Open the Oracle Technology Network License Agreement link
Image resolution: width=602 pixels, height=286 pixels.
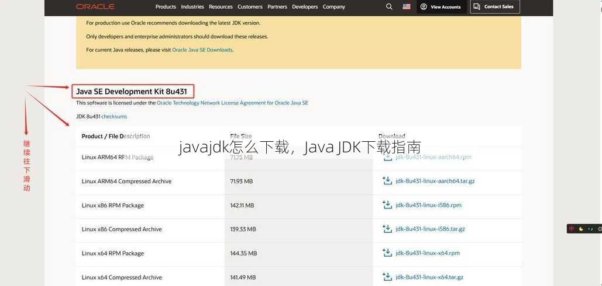click(x=232, y=103)
